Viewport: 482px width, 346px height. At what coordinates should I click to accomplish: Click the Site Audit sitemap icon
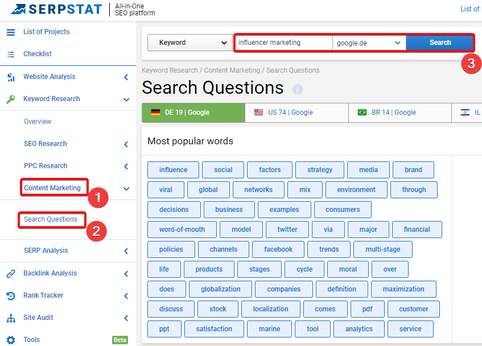[11, 318]
